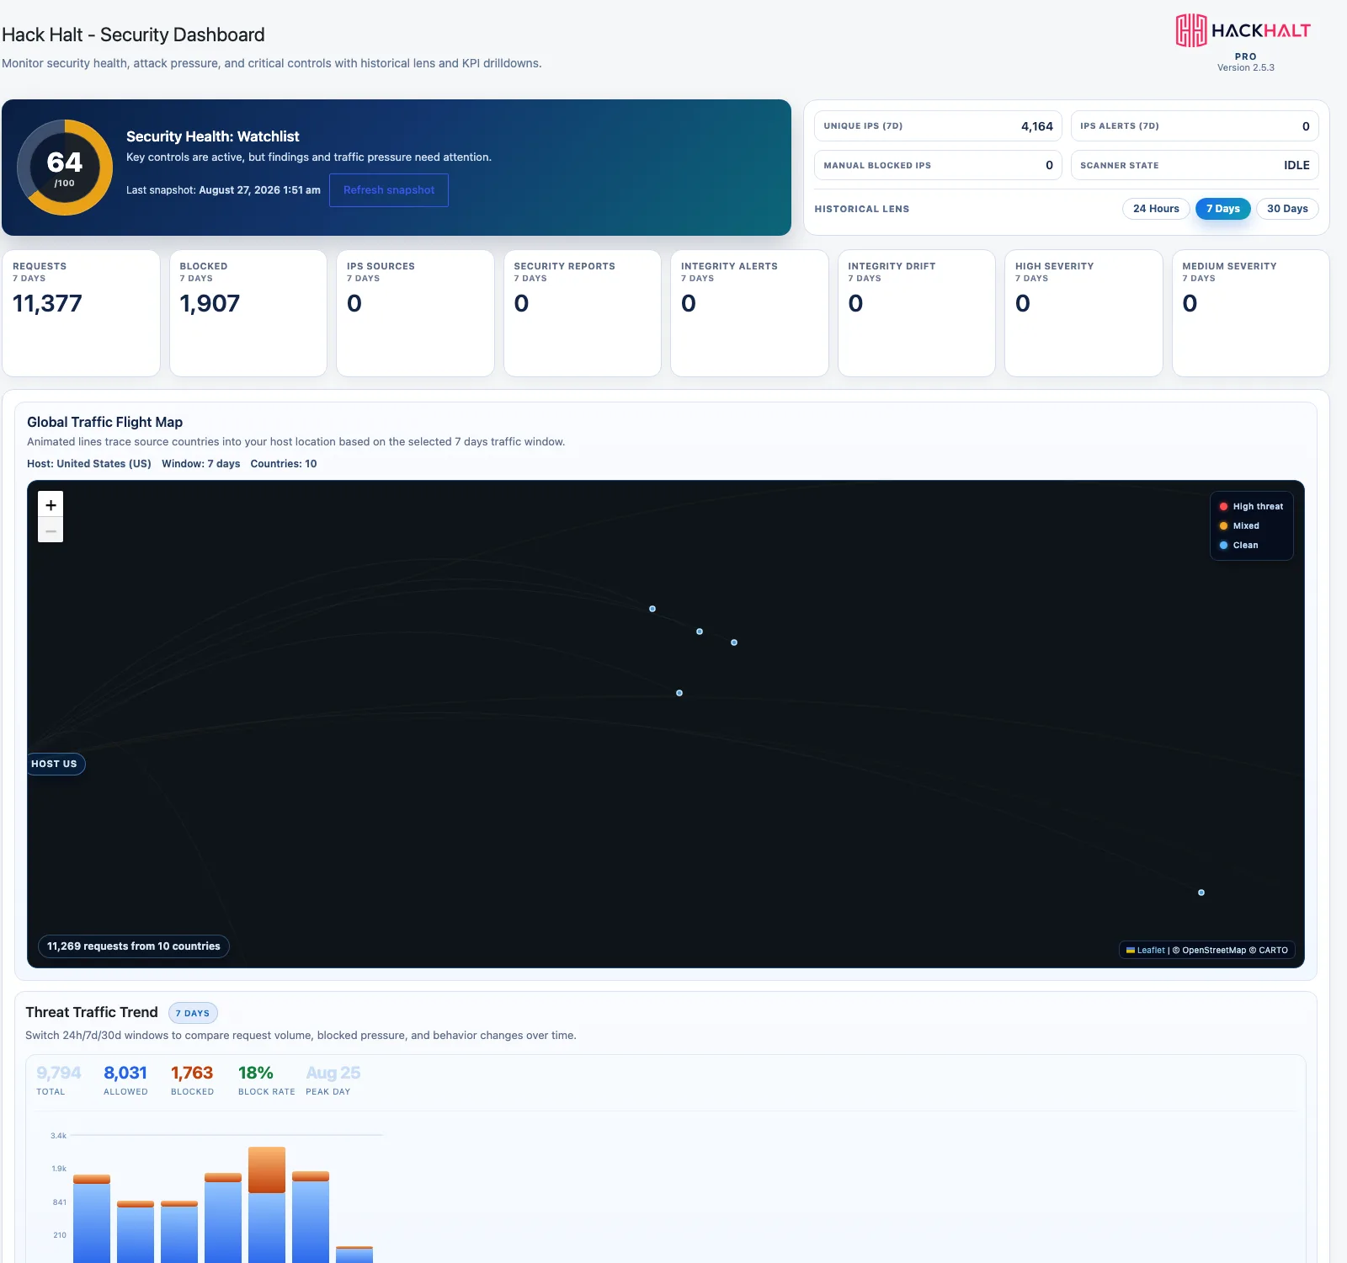Click the Countries: 10 label
Screen dimensions: 1347x1263
(284, 464)
